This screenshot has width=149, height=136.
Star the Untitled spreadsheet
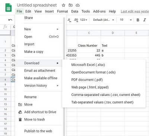[64, 5]
